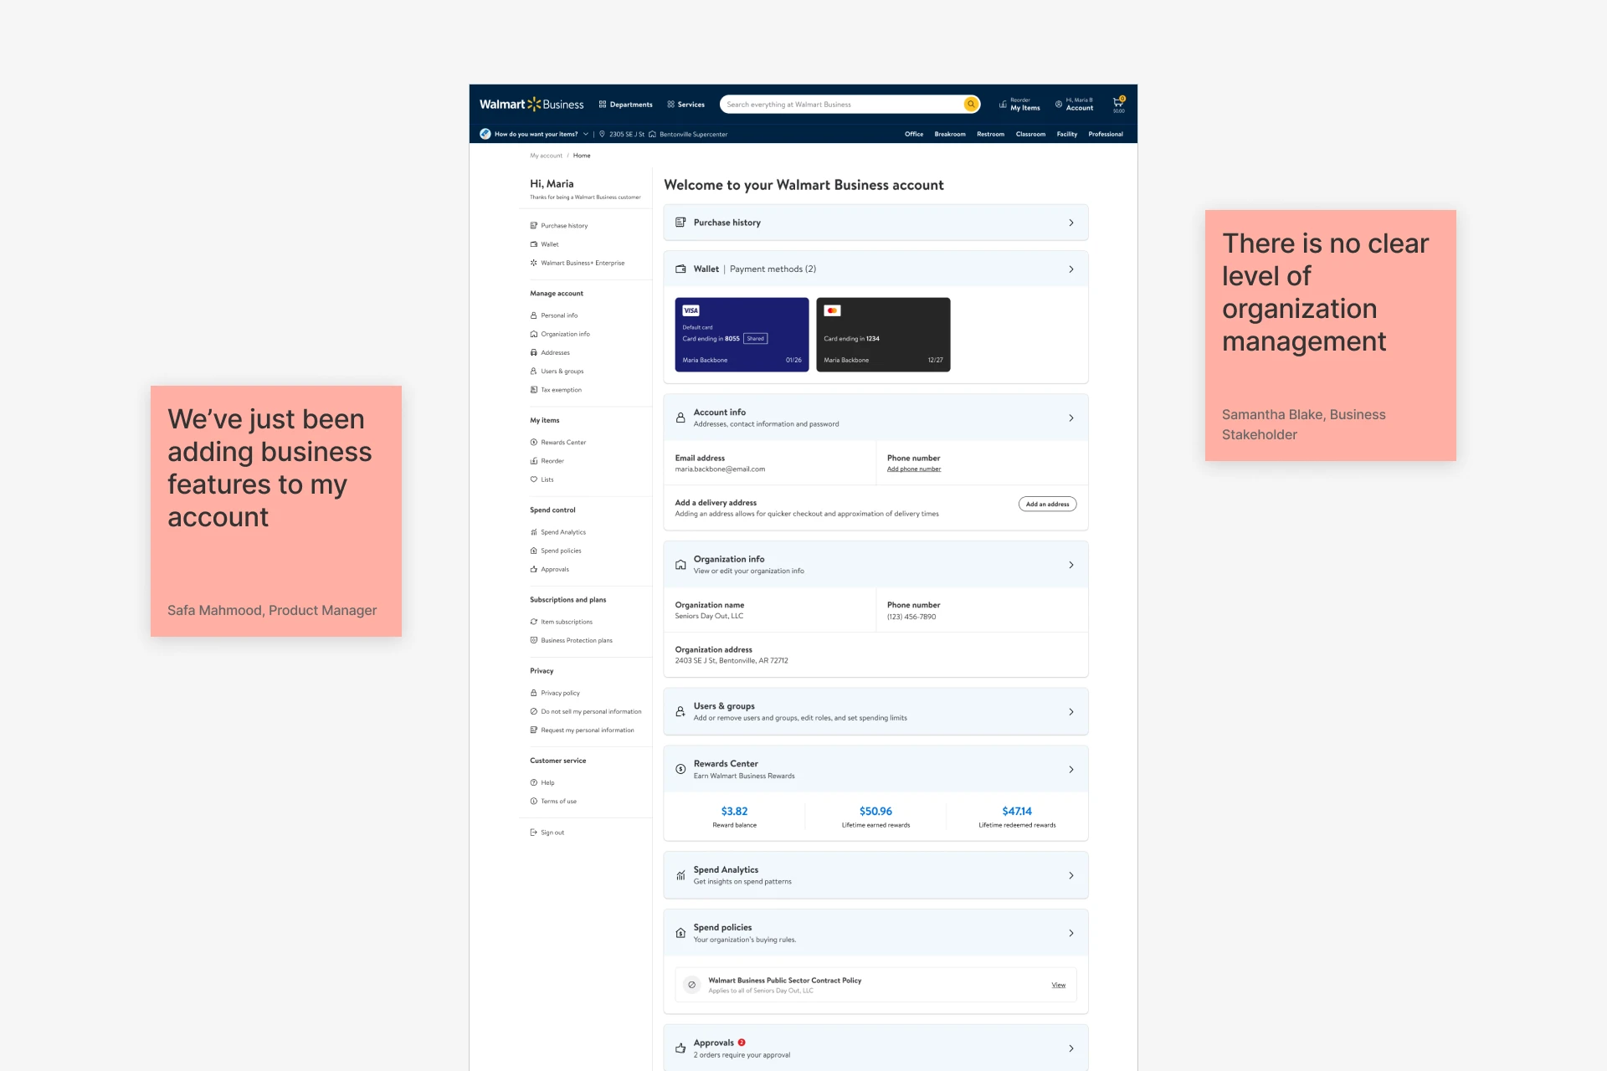This screenshot has width=1607, height=1071.
Task: View the Walmart Business Public Sector Contract Policy
Action: (x=1058, y=985)
